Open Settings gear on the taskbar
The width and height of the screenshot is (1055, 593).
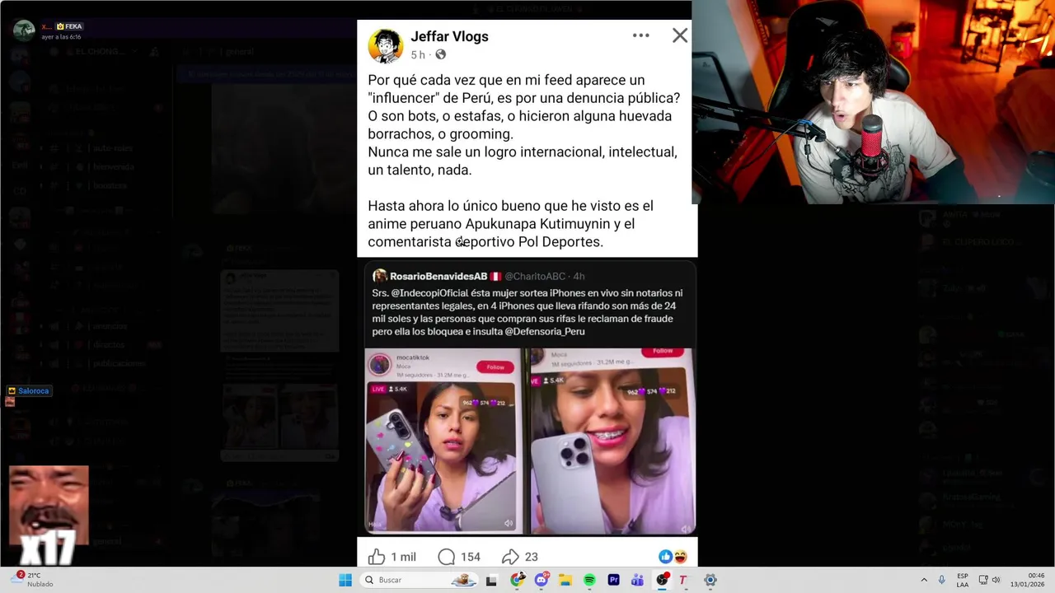[x=710, y=580]
